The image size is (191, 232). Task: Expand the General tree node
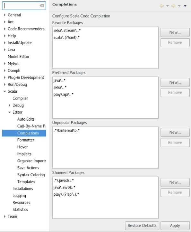(5, 15)
